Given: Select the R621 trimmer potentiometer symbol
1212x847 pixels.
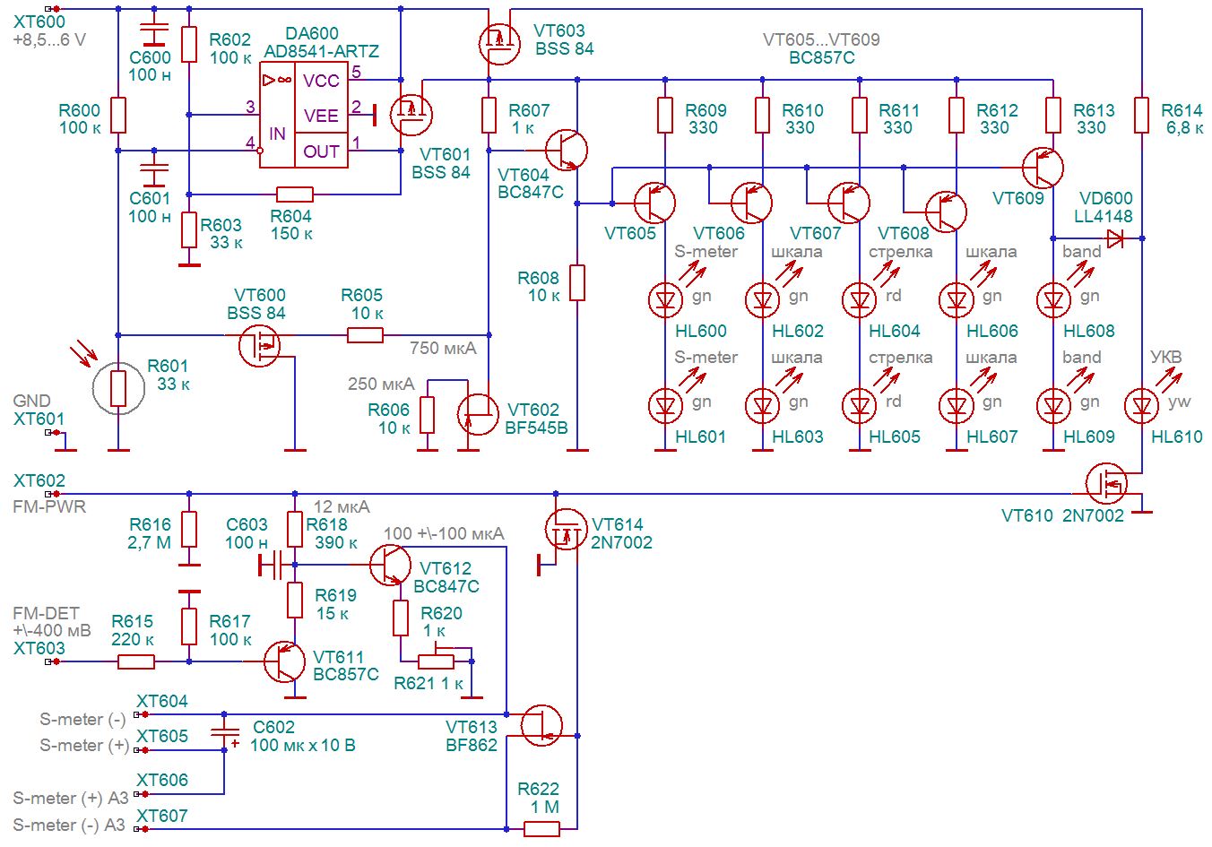Looking at the screenshot, I should tap(437, 661).
